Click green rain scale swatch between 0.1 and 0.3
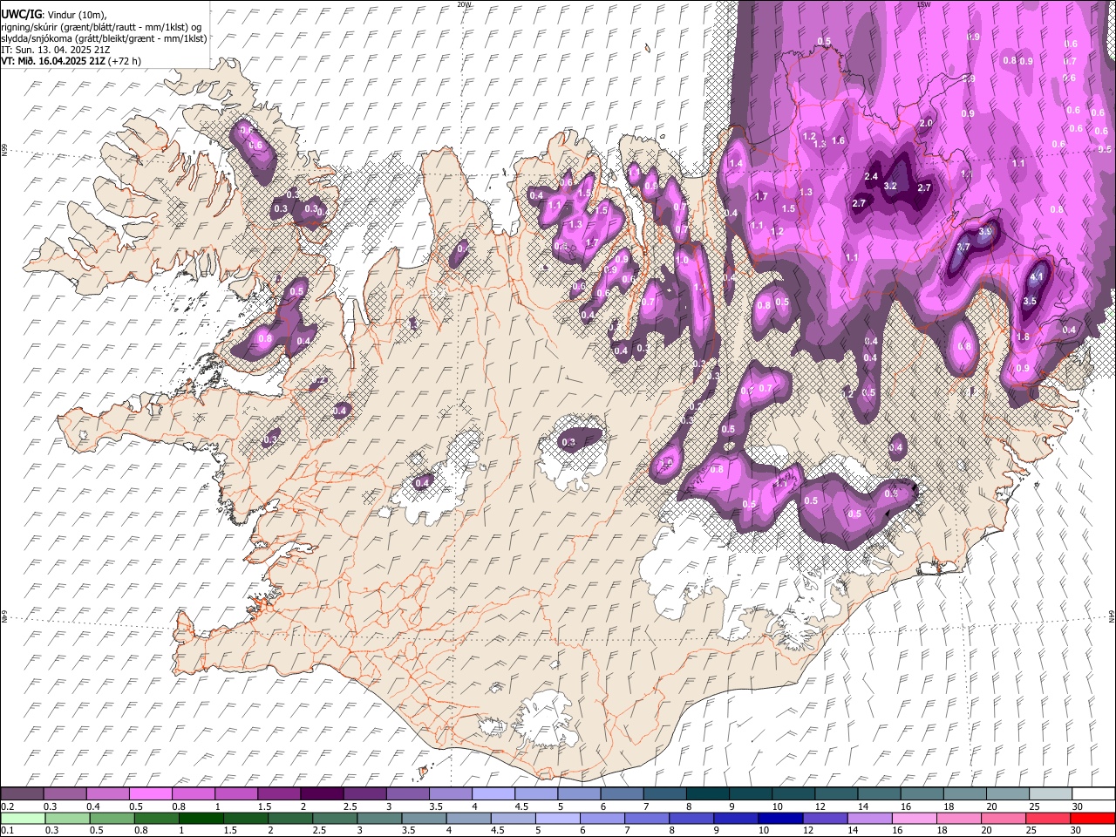 (x=22, y=818)
